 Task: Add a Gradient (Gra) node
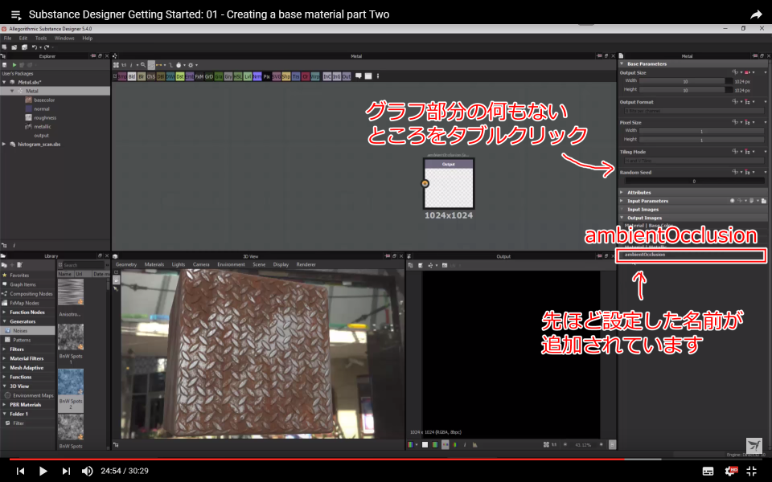click(219, 76)
